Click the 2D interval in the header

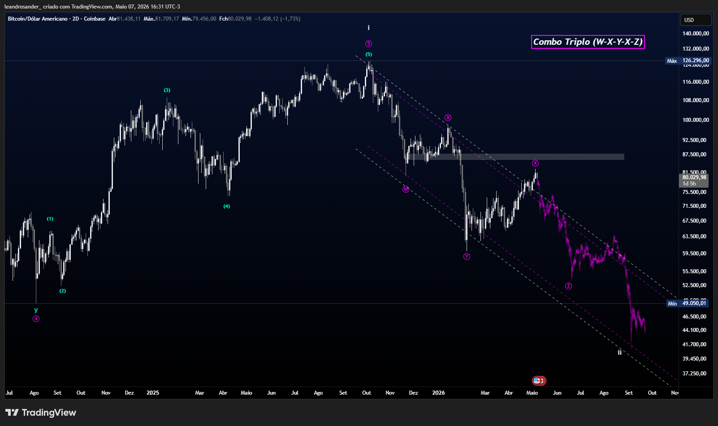76,19
